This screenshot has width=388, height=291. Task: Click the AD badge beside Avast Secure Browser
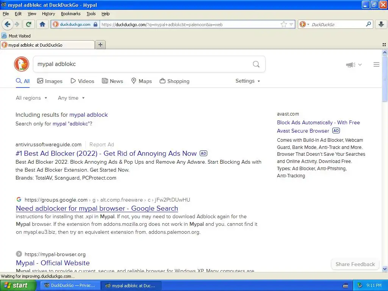[x=336, y=131]
